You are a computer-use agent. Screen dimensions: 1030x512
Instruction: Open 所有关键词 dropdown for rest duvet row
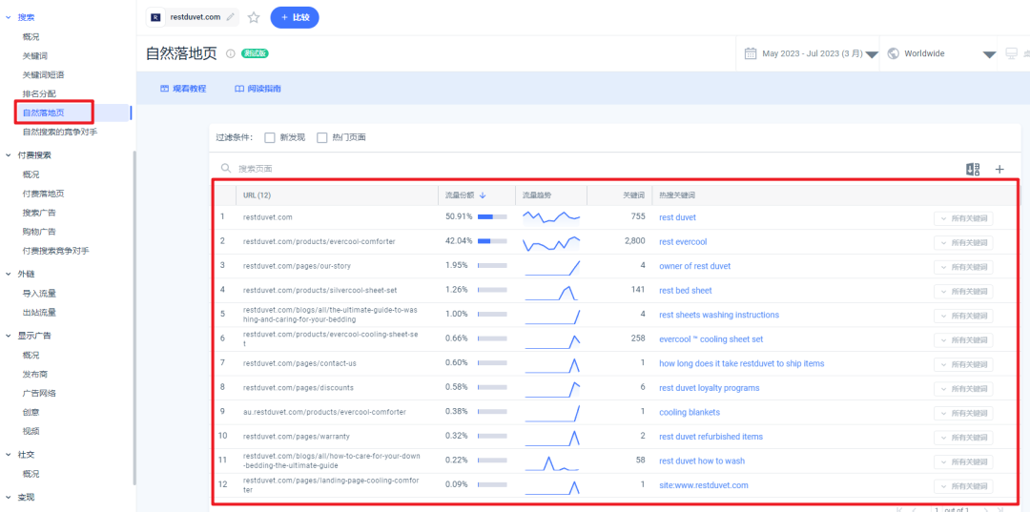coord(963,218)
